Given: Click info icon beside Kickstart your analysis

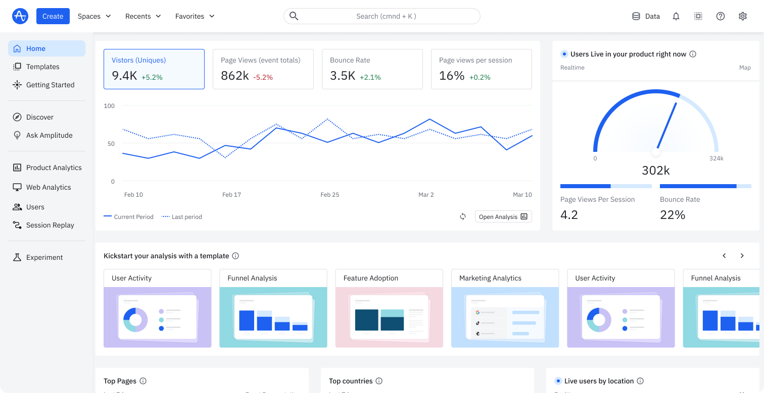Looking at the screenshot, I should click(x=235, y=256).
